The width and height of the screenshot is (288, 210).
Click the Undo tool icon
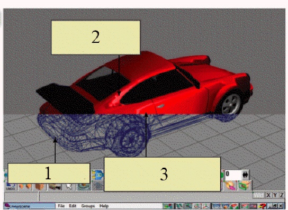coord(11,187)
